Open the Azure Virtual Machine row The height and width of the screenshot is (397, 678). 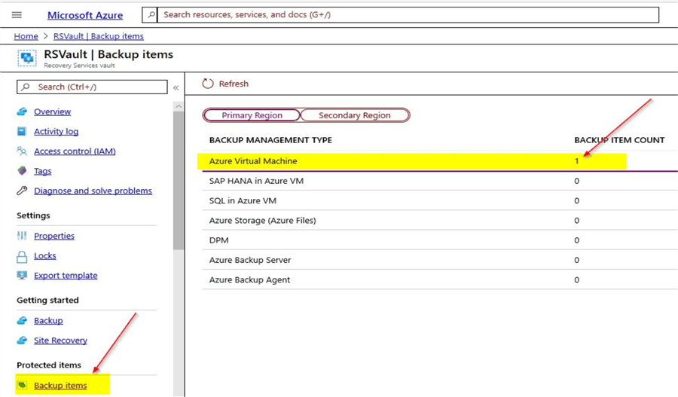click(253, 161)
